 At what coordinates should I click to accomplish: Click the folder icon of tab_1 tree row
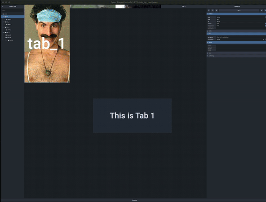tap(5, 17)
